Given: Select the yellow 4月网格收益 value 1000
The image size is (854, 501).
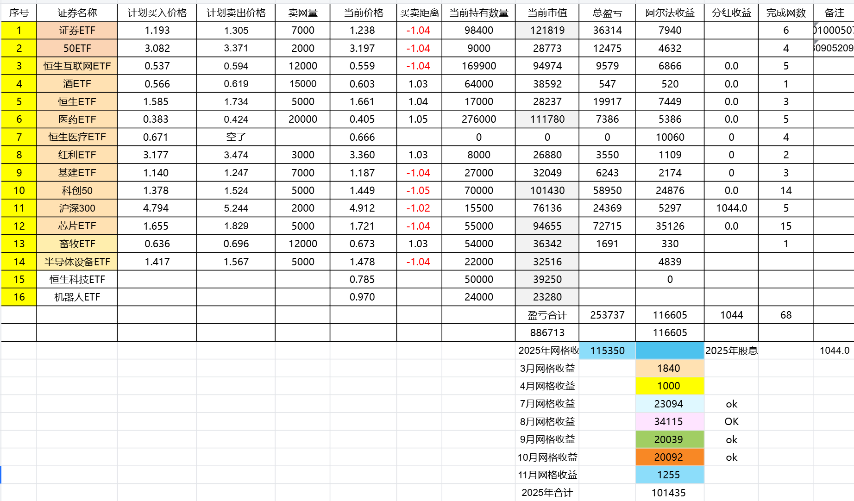Looking at the screenshot, I should coord(669,386).
